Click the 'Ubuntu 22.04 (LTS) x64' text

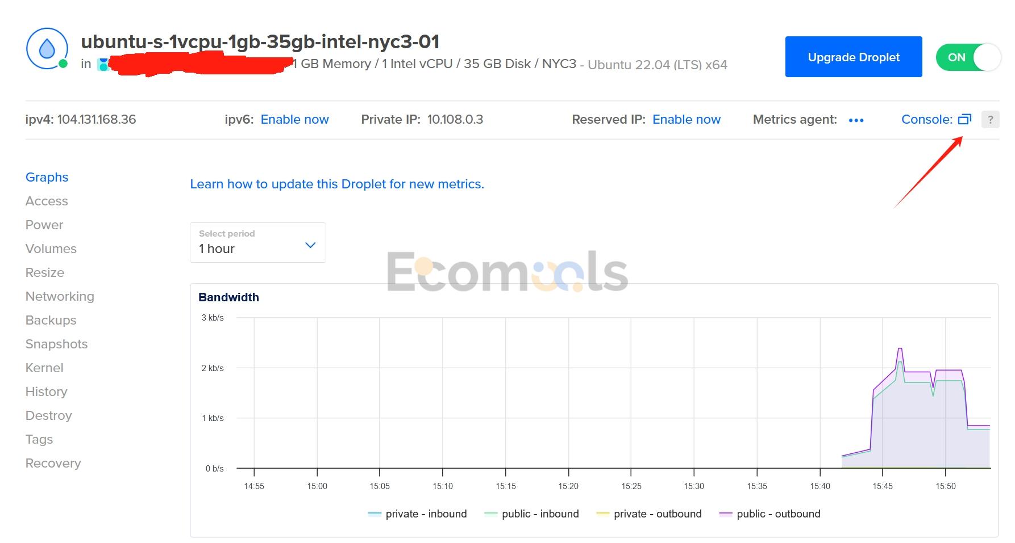658,65
